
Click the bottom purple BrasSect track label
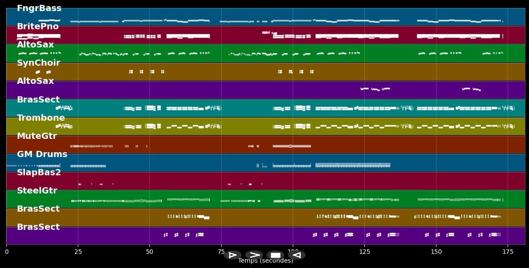tap(38, 227)
